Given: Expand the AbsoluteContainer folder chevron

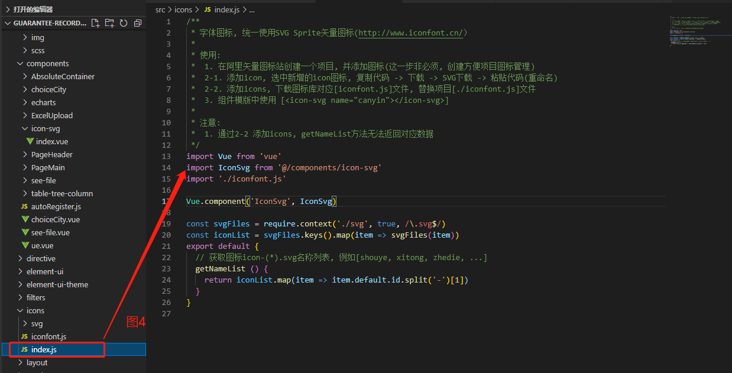Looking at the screenshot, I should pos(25,76).
